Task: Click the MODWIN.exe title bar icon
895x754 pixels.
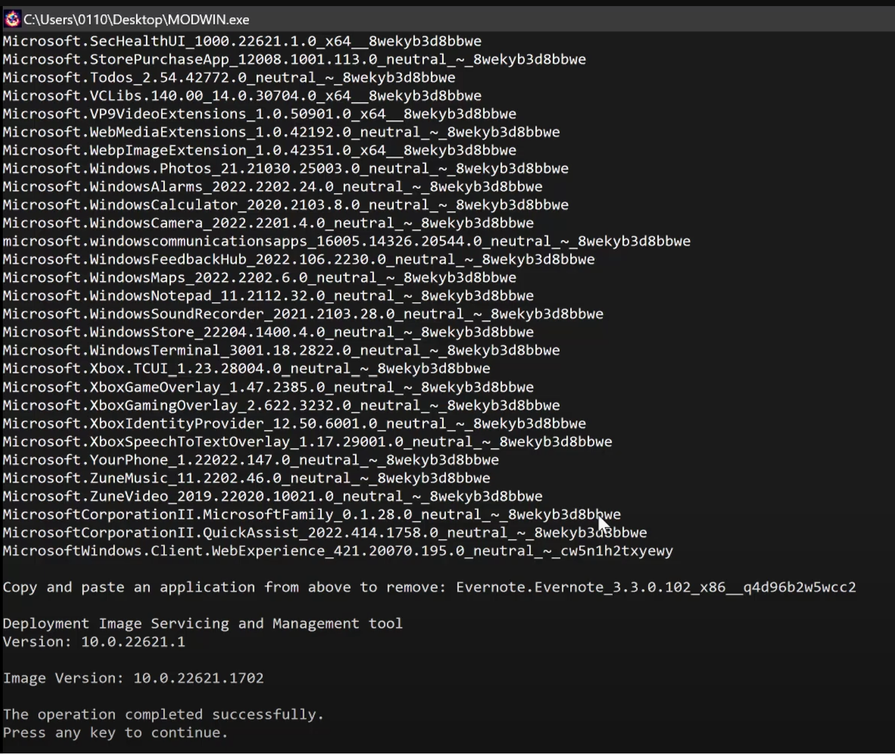Action: click(12, 19)
